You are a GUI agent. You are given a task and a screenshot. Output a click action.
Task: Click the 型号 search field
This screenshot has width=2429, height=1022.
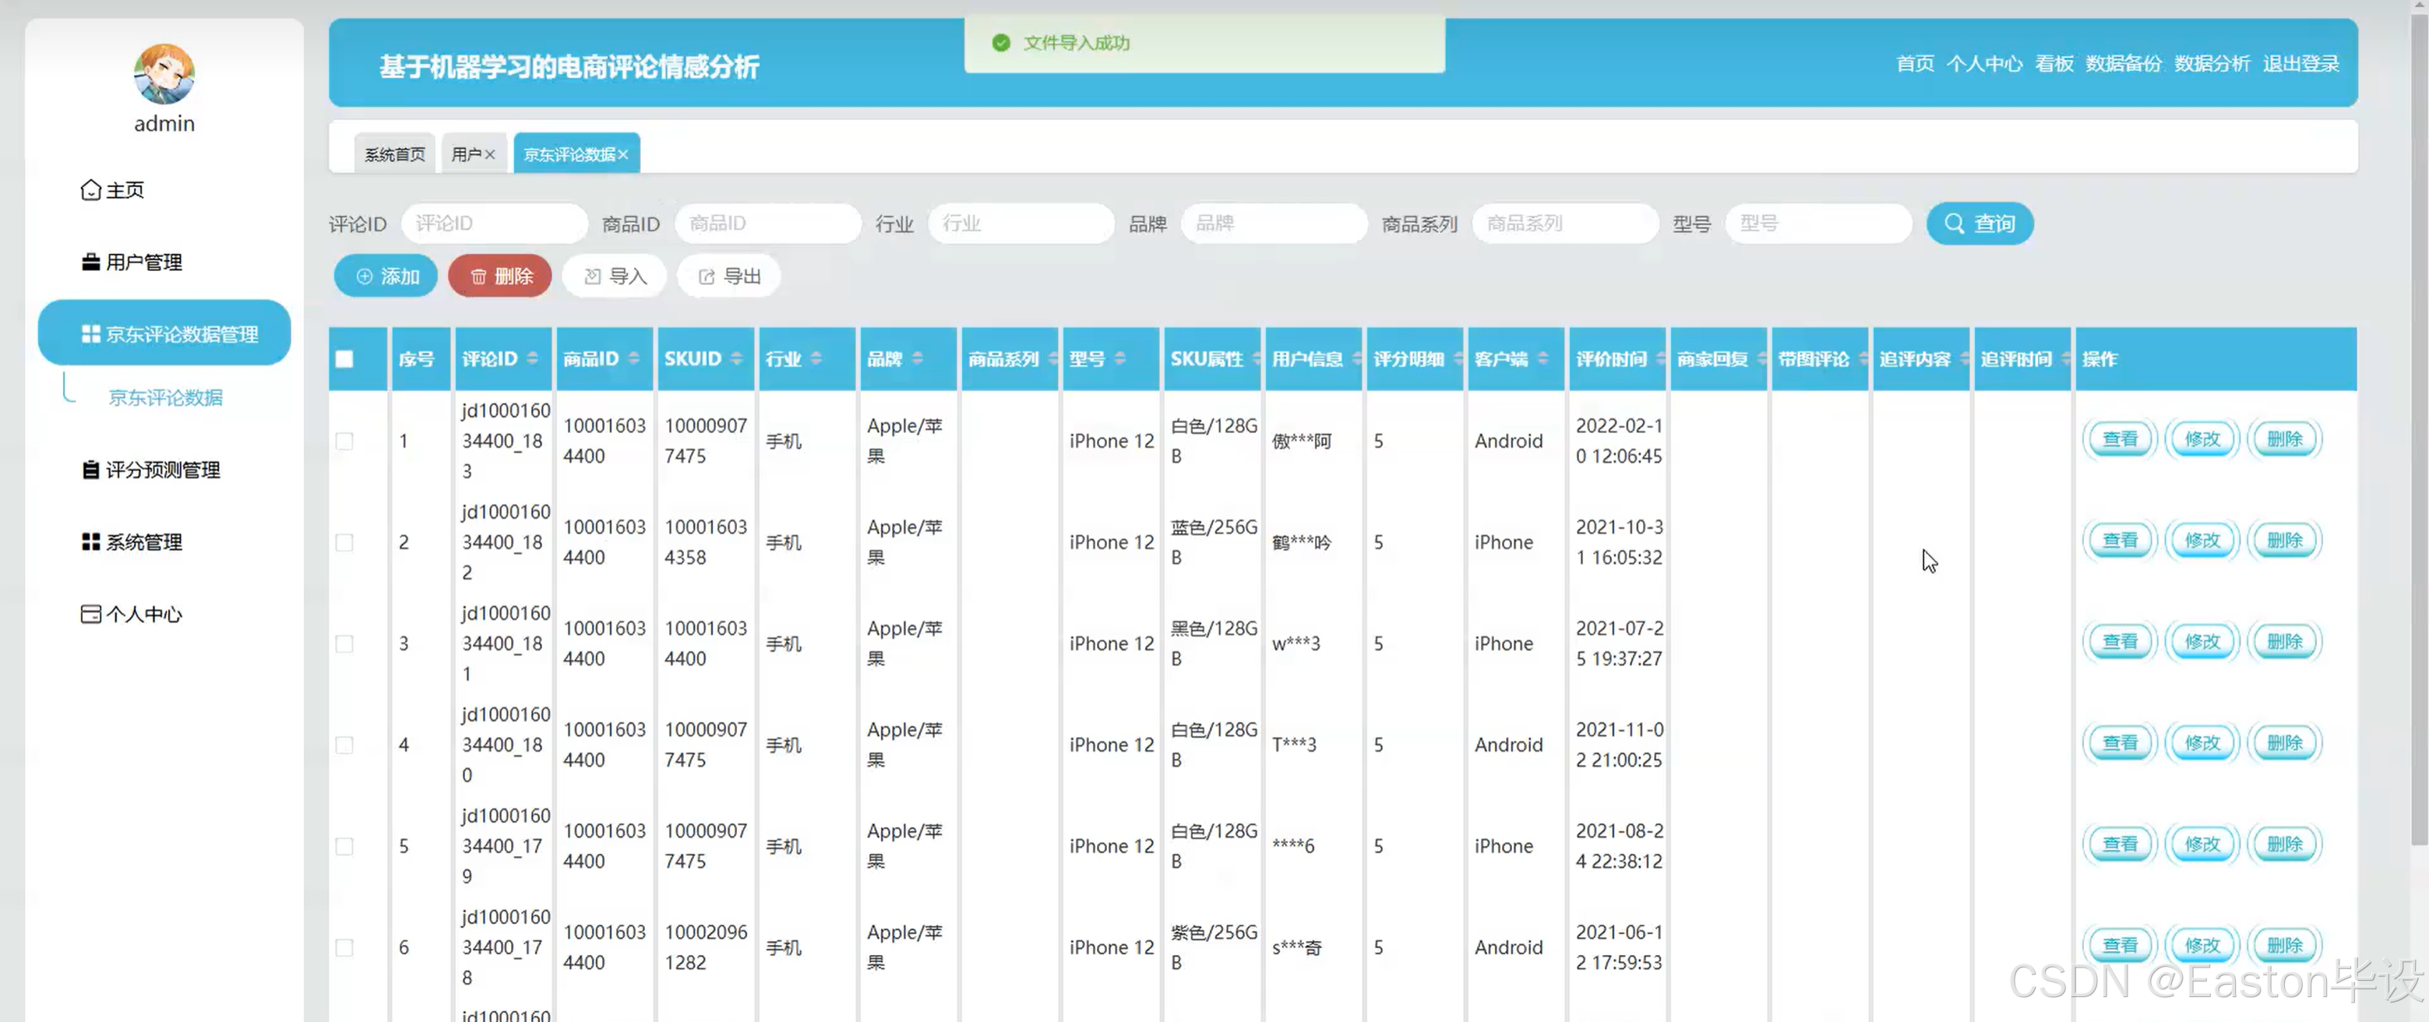tap(1818, 224)
